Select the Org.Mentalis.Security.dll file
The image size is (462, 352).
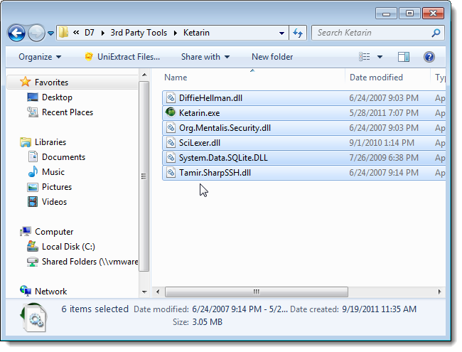(303, 128)
